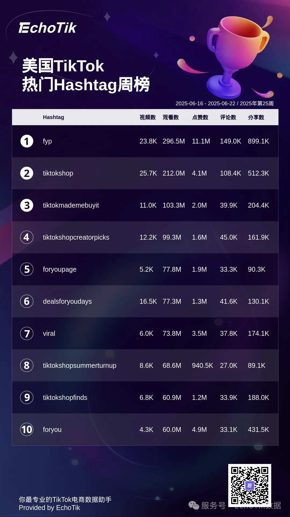Click the Hashtag column header
Image resolution: width=290 pixels, height=517 pixels.
(x=53, y=117)
